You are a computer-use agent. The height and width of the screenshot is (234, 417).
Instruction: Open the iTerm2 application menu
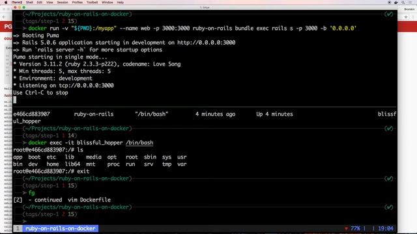(16, 3)
